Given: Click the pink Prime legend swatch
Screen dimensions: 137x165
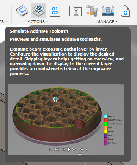Looking at the screenshot, I should tap(106, 139).
